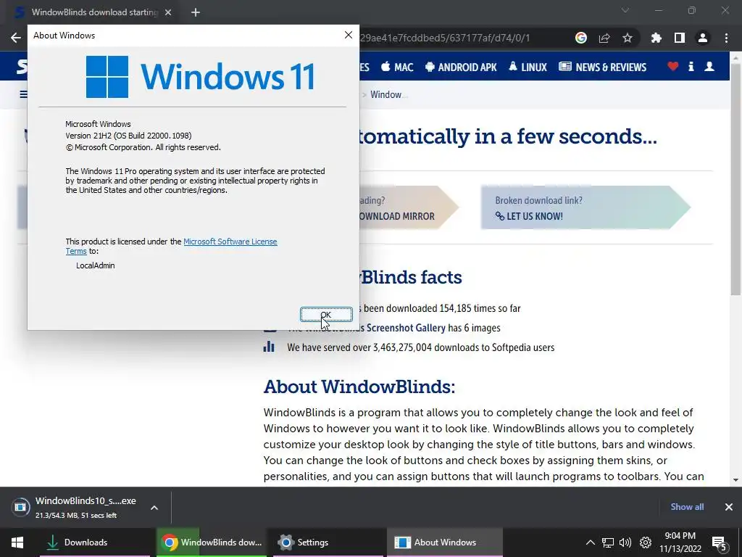Image resolution: width=742 pixels, height=557 pixels.
Task: Click the info icon in Softpedia header
Action: (x=691, y=66)
